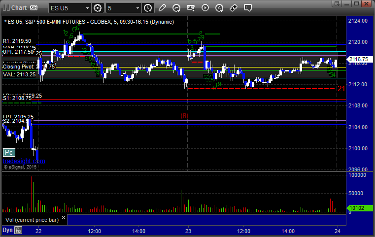Viewport: 375px width, 237px height.
Task: Click the chart title ES U5 S&P 500 text
Action: 89,22
